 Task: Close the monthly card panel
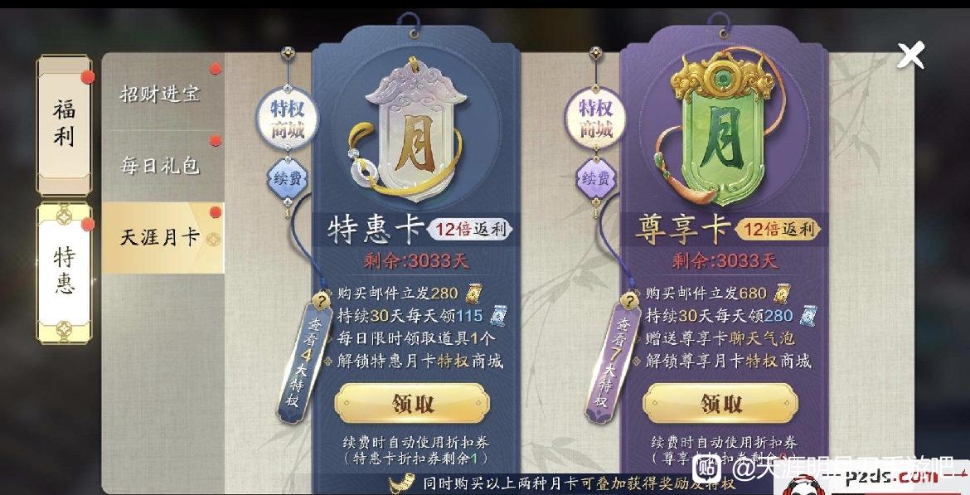point(910,55)
